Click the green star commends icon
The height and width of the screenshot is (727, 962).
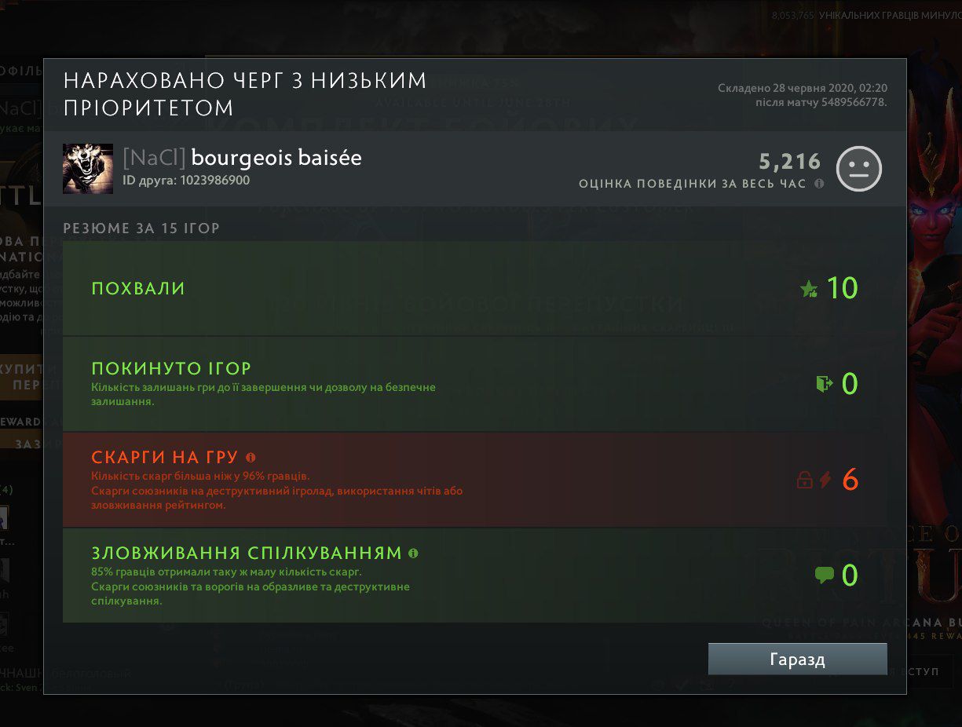tap(809, 289)
